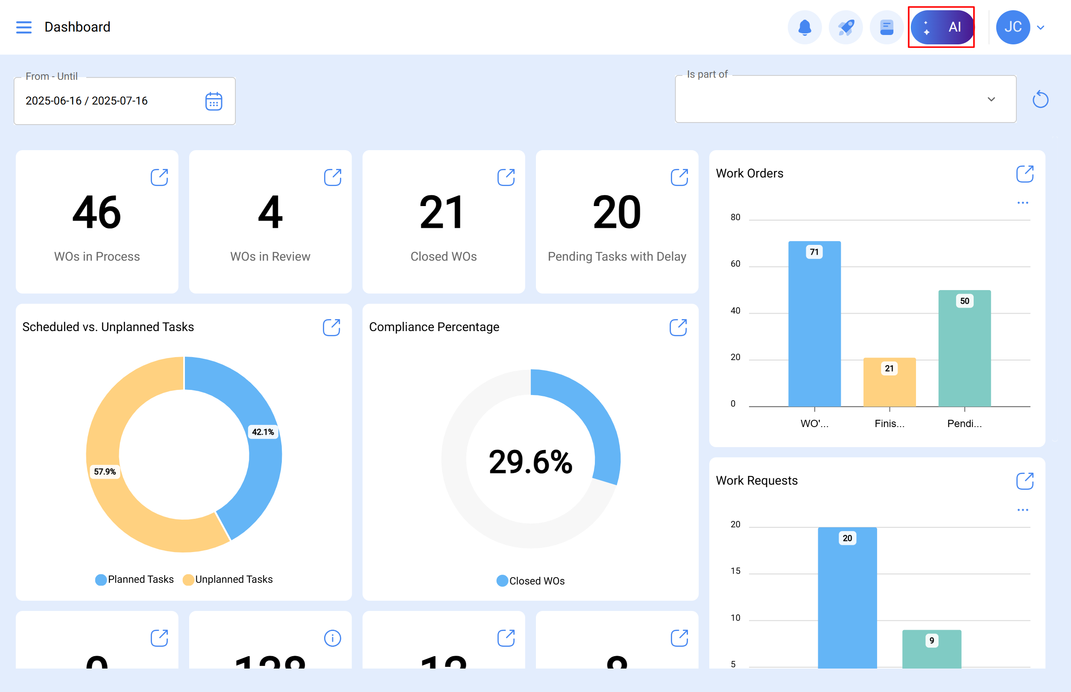Open WOs in Process details link icon
Screen dimensions: 1071x692
159,177
